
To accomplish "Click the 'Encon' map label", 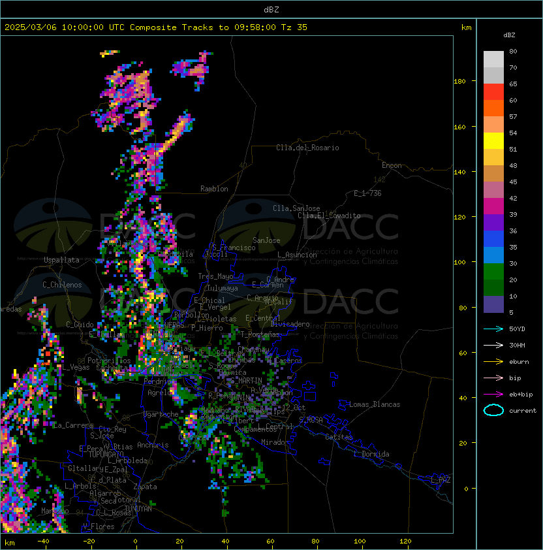I will click(392, 165).
